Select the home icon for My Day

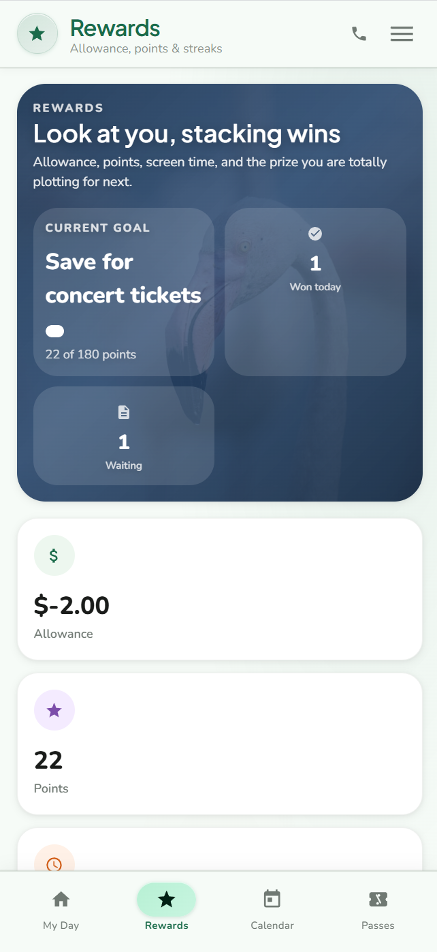61,900
